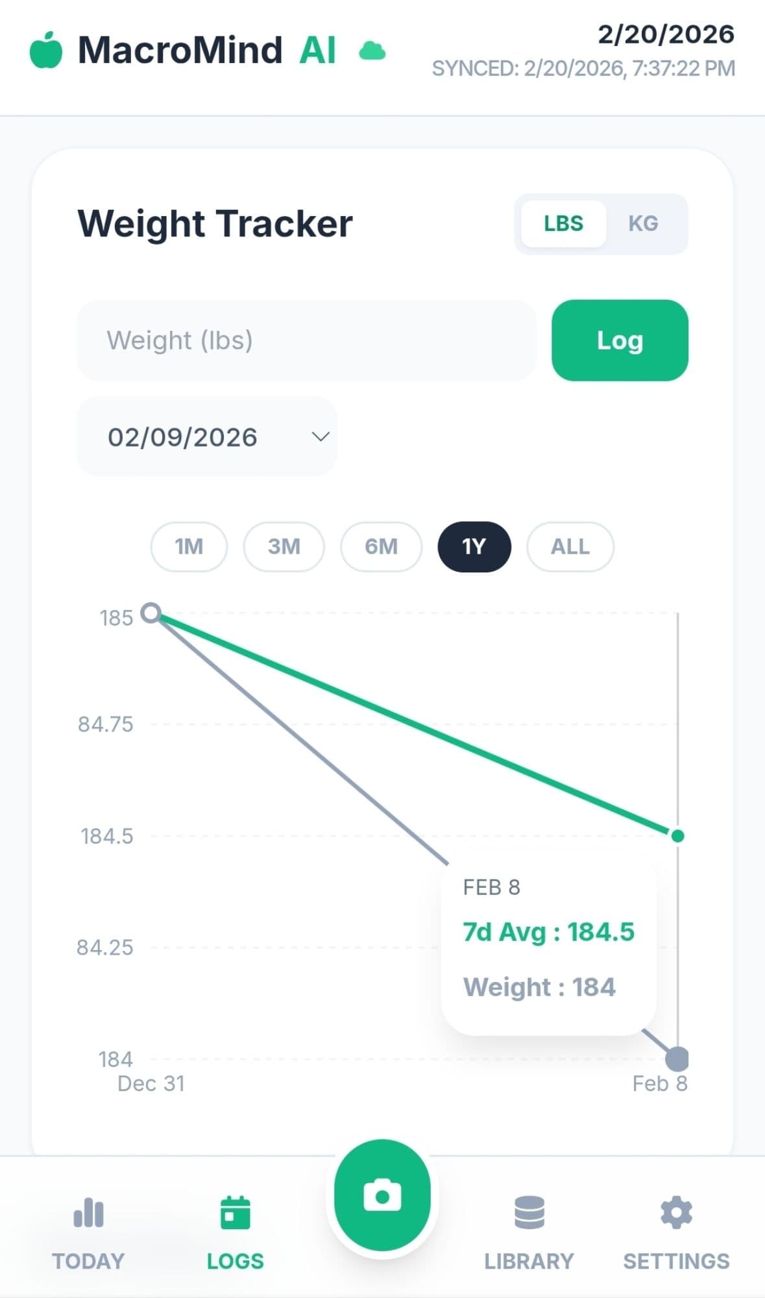
Task: Click the cloud sync status icon
Action: tap(372, 51)
